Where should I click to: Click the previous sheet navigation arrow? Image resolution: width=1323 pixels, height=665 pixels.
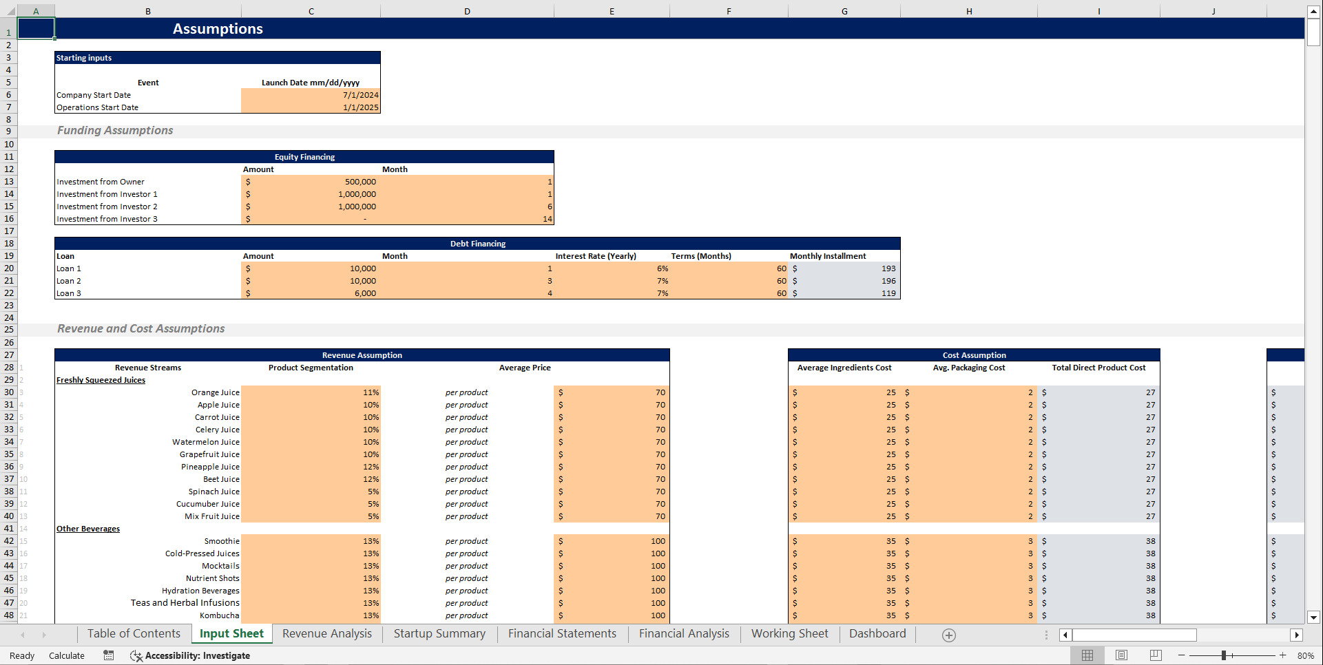[23, 635]
